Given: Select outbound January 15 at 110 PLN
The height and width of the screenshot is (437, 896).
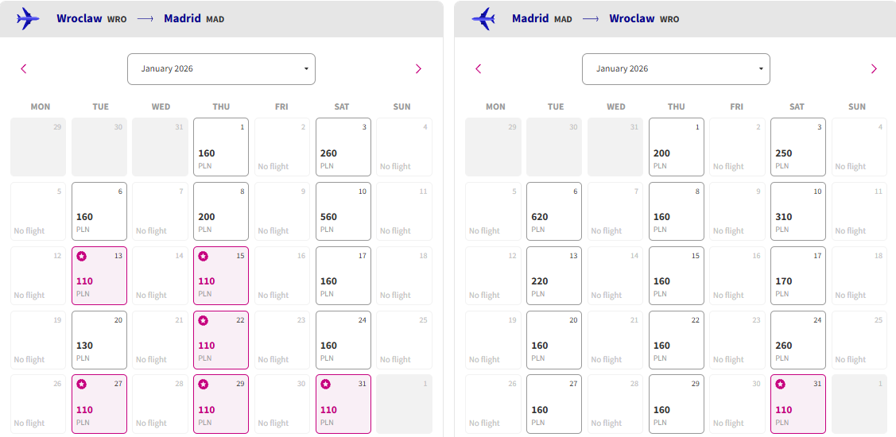Looking at the screenshot, I should 221,276.
